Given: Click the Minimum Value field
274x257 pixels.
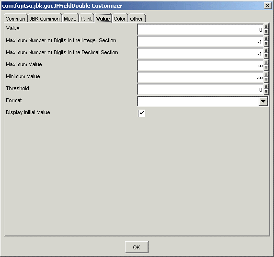Looking at the screenshot, I should (200, 78).
